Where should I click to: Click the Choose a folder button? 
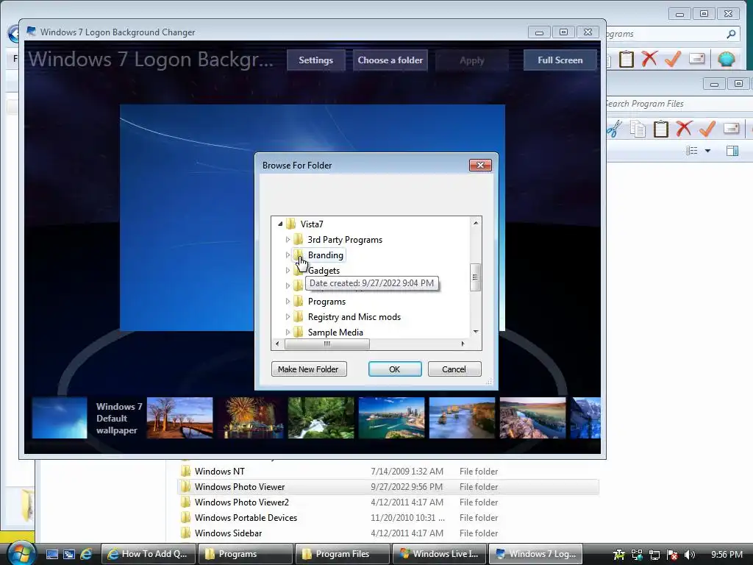[x=390, y=60]
